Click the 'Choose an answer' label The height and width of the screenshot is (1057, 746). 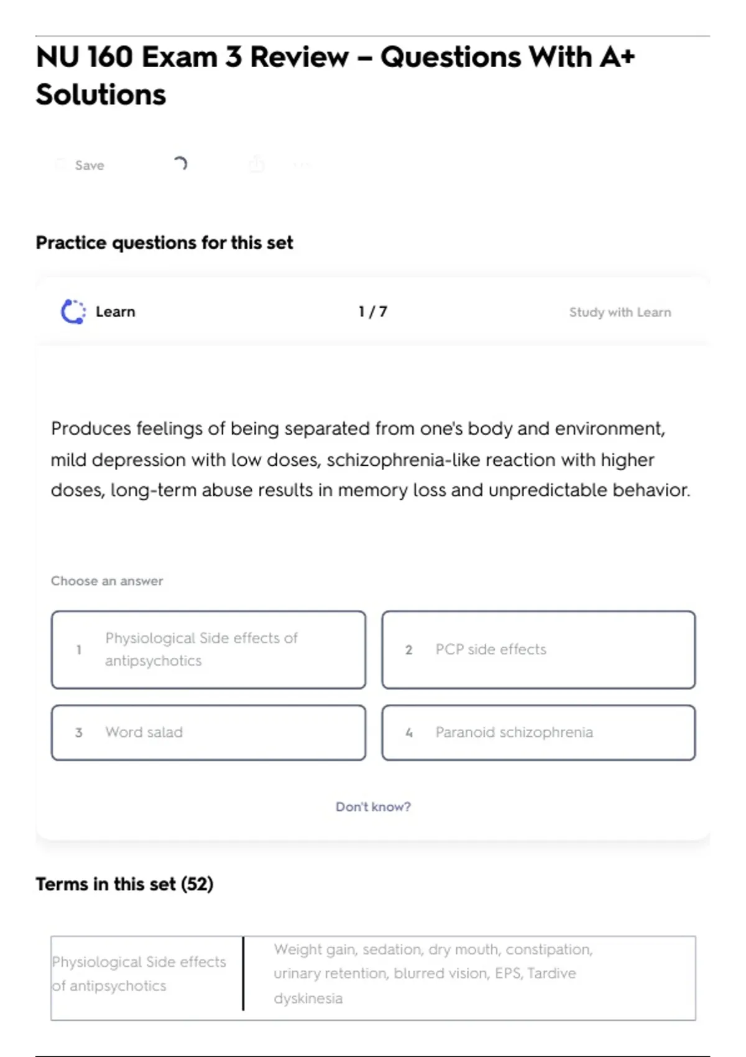[107, 581]
